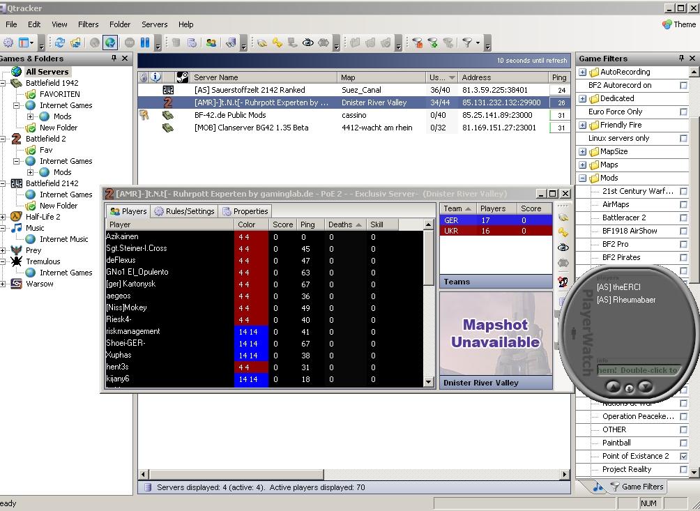
Task: Click the yellow key icon in server detail sidebar
Action: point(563,232)
